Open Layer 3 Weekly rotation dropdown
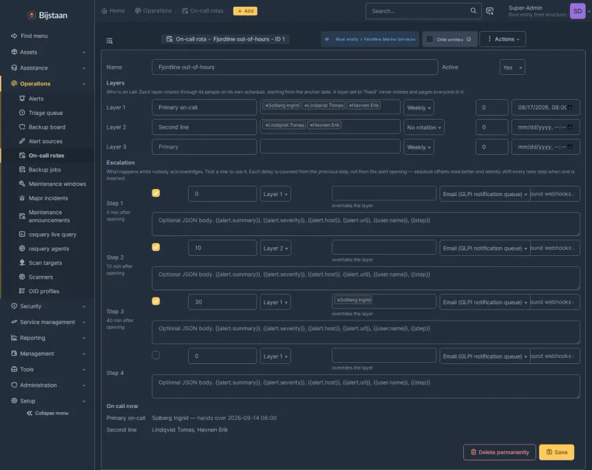This screenshot has height=470, width=592. click(x=419, y=147)
